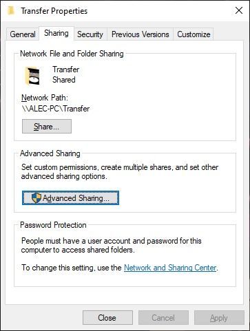
Task: Close the Transfer Properties window with X
Action: tap(239, 10)
